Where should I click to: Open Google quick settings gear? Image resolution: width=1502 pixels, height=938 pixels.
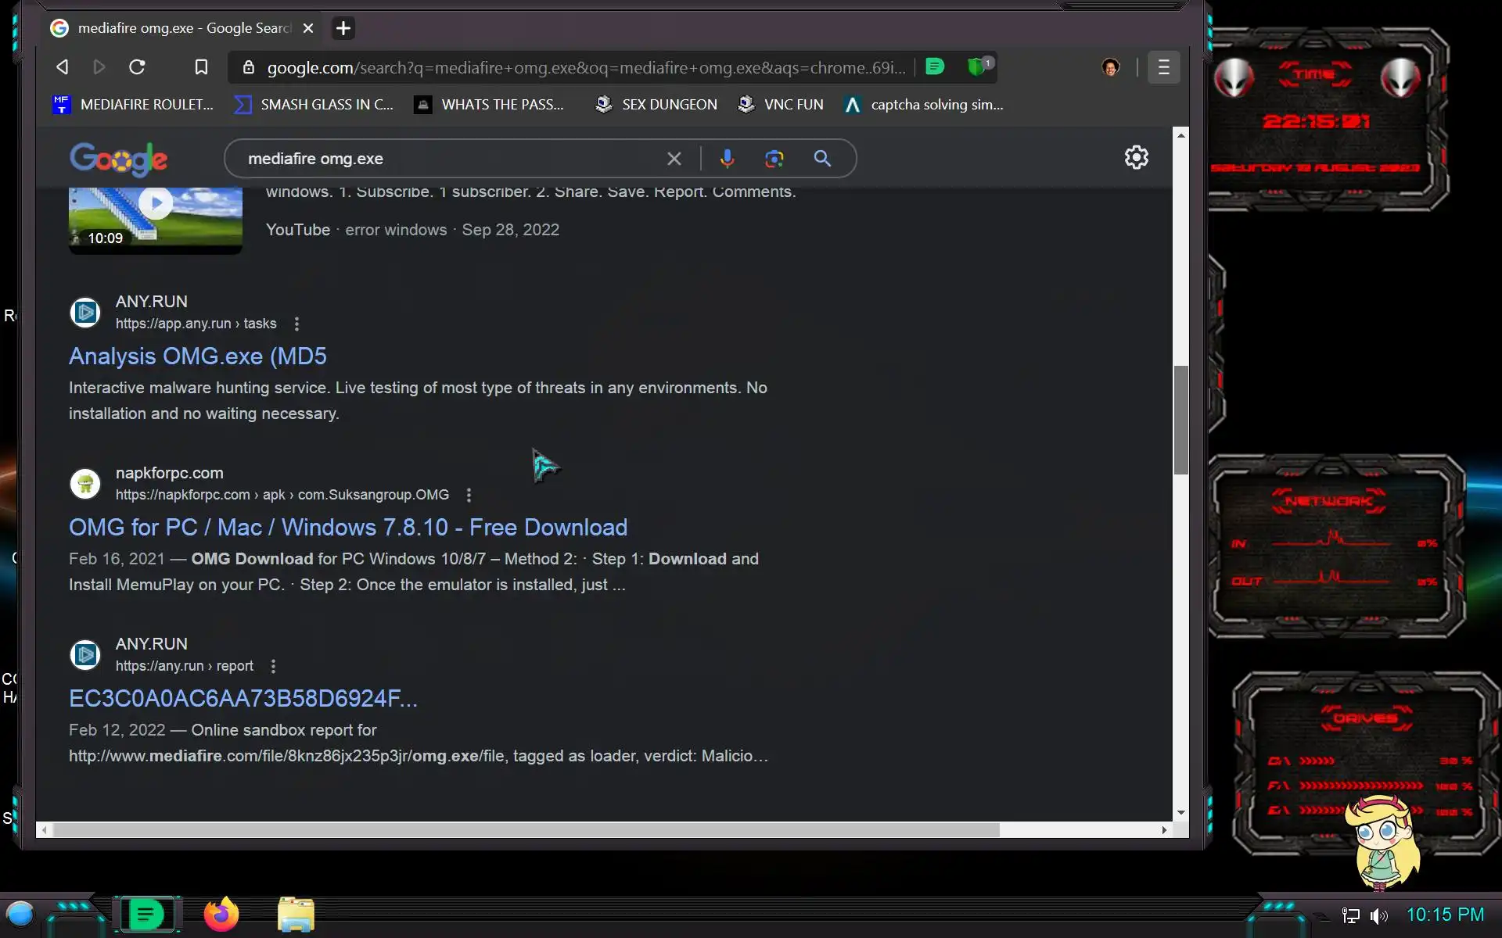[x=1136, y=158]
